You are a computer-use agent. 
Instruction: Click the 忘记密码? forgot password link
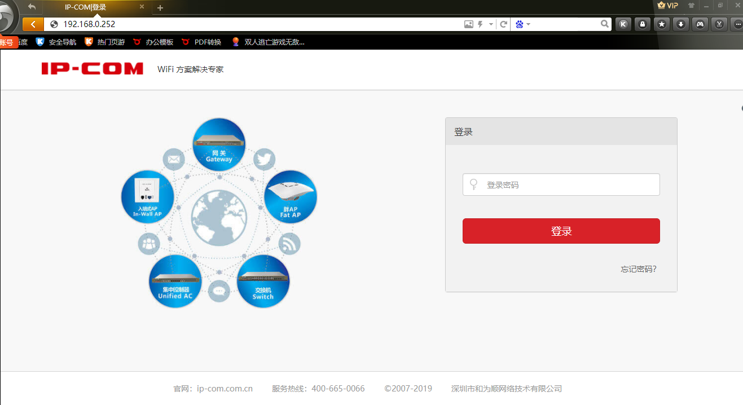(639, 269)
